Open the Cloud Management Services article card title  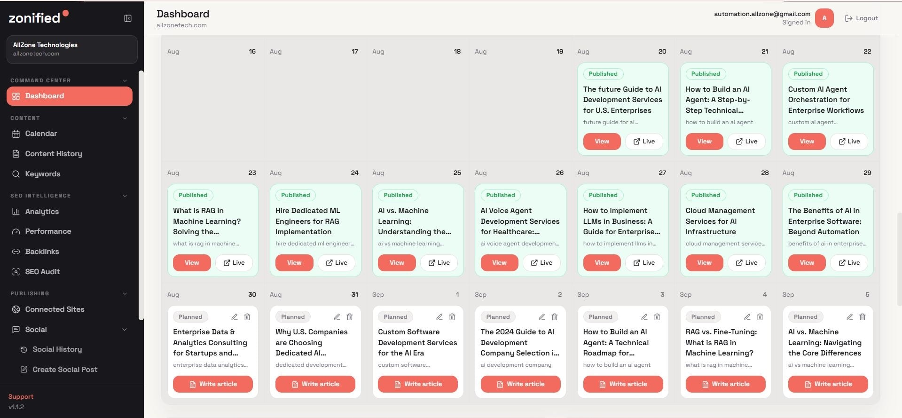coord(720,221)
